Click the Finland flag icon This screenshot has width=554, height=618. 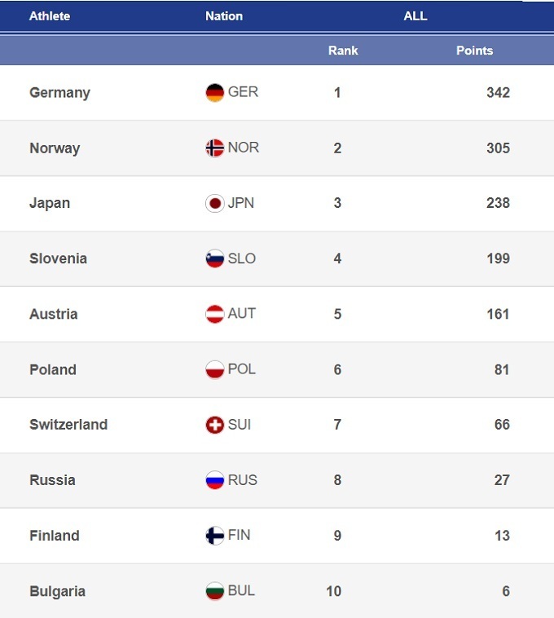pyautogui.click(x=214, y=536)
